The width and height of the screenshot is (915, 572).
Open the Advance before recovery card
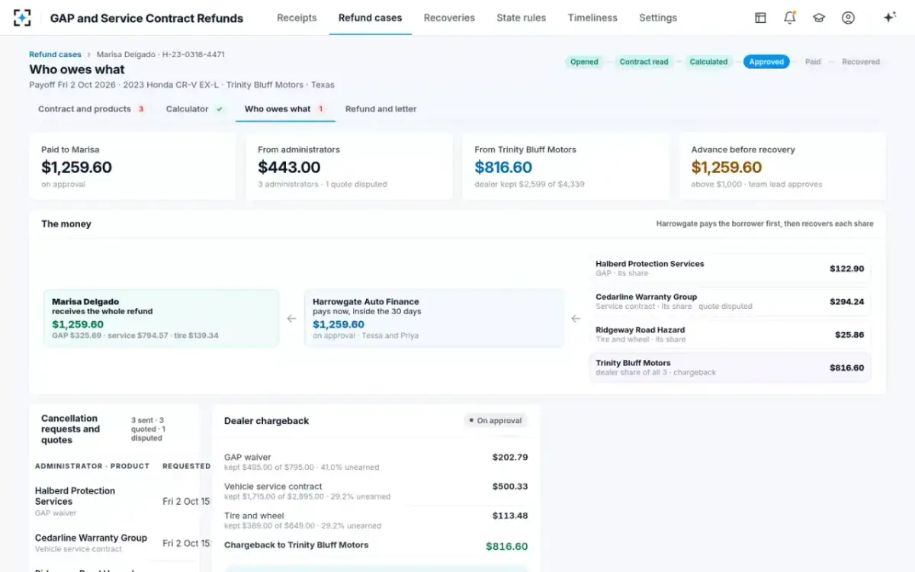point(782,167)
